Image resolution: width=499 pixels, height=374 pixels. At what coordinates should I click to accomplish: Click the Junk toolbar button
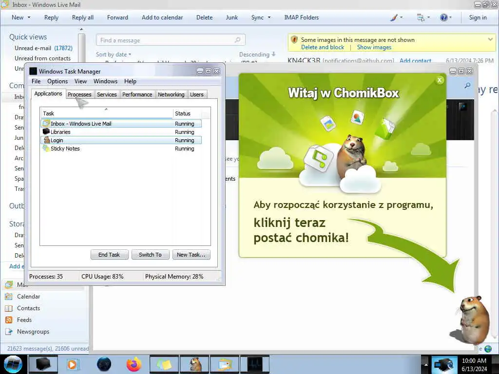click(x=231, y=18)
